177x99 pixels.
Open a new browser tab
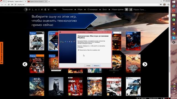point(49,2)
